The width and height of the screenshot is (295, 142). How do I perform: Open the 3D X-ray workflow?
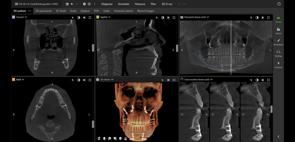[x=167, y=4]
